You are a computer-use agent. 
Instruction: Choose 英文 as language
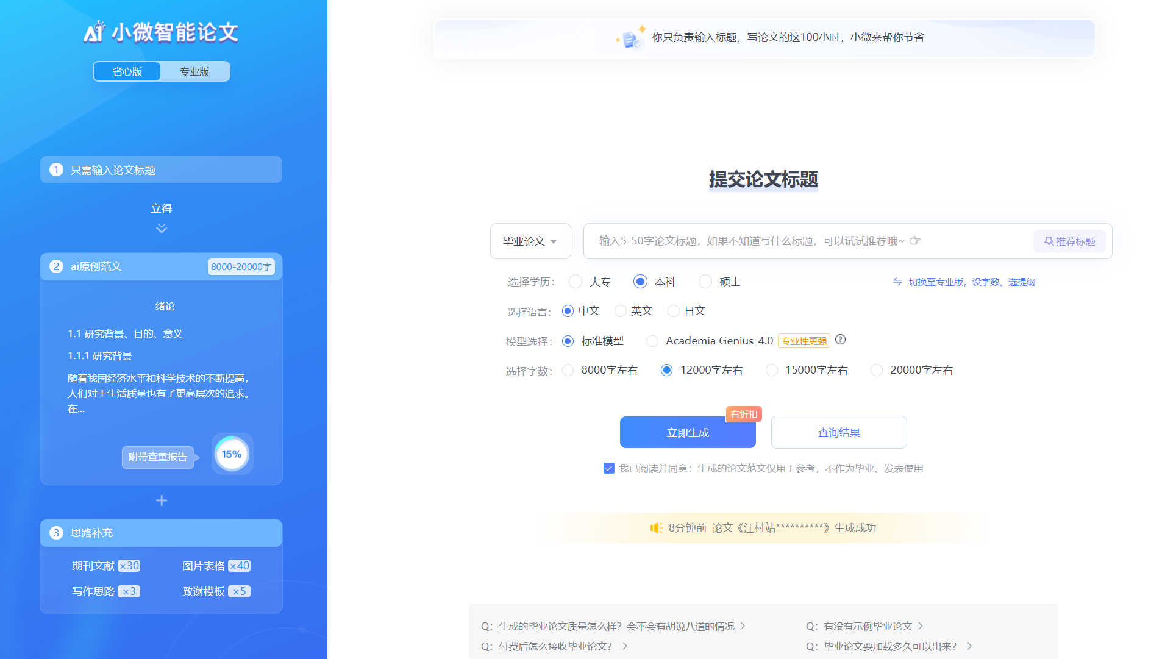coord(621,311)
